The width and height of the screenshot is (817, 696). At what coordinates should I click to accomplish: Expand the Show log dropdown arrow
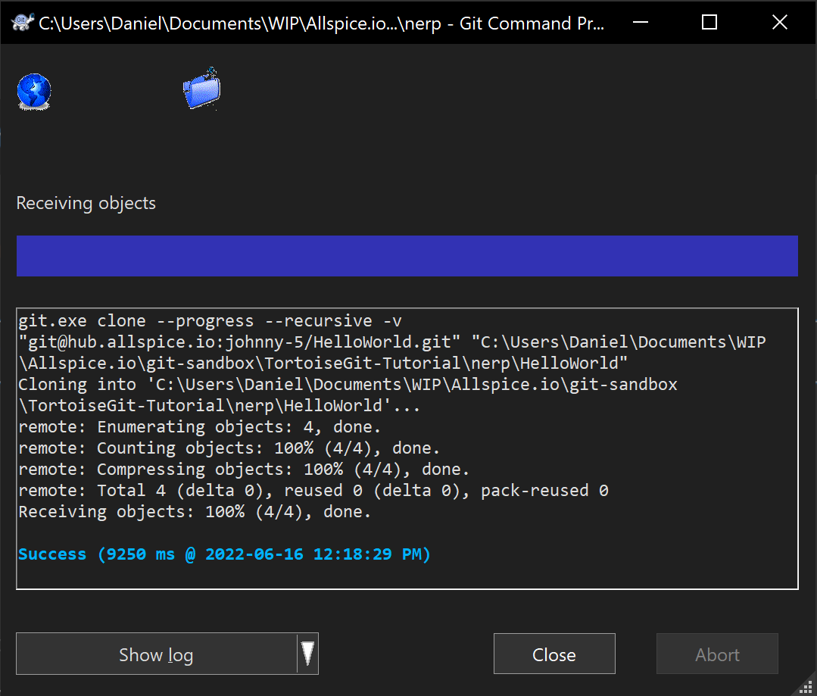(308, 654)
